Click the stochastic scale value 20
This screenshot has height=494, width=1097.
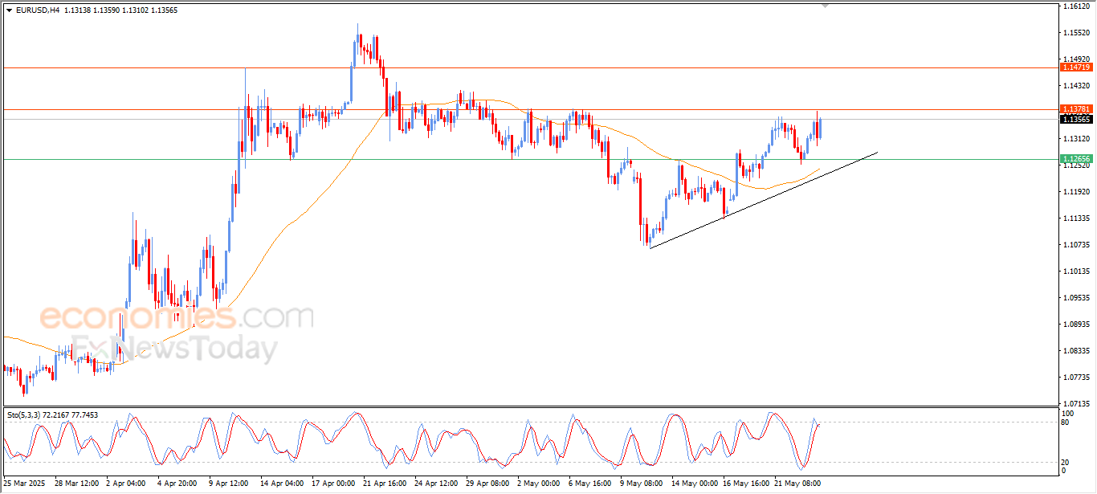pyautogui.click(x=1066, y=462)
